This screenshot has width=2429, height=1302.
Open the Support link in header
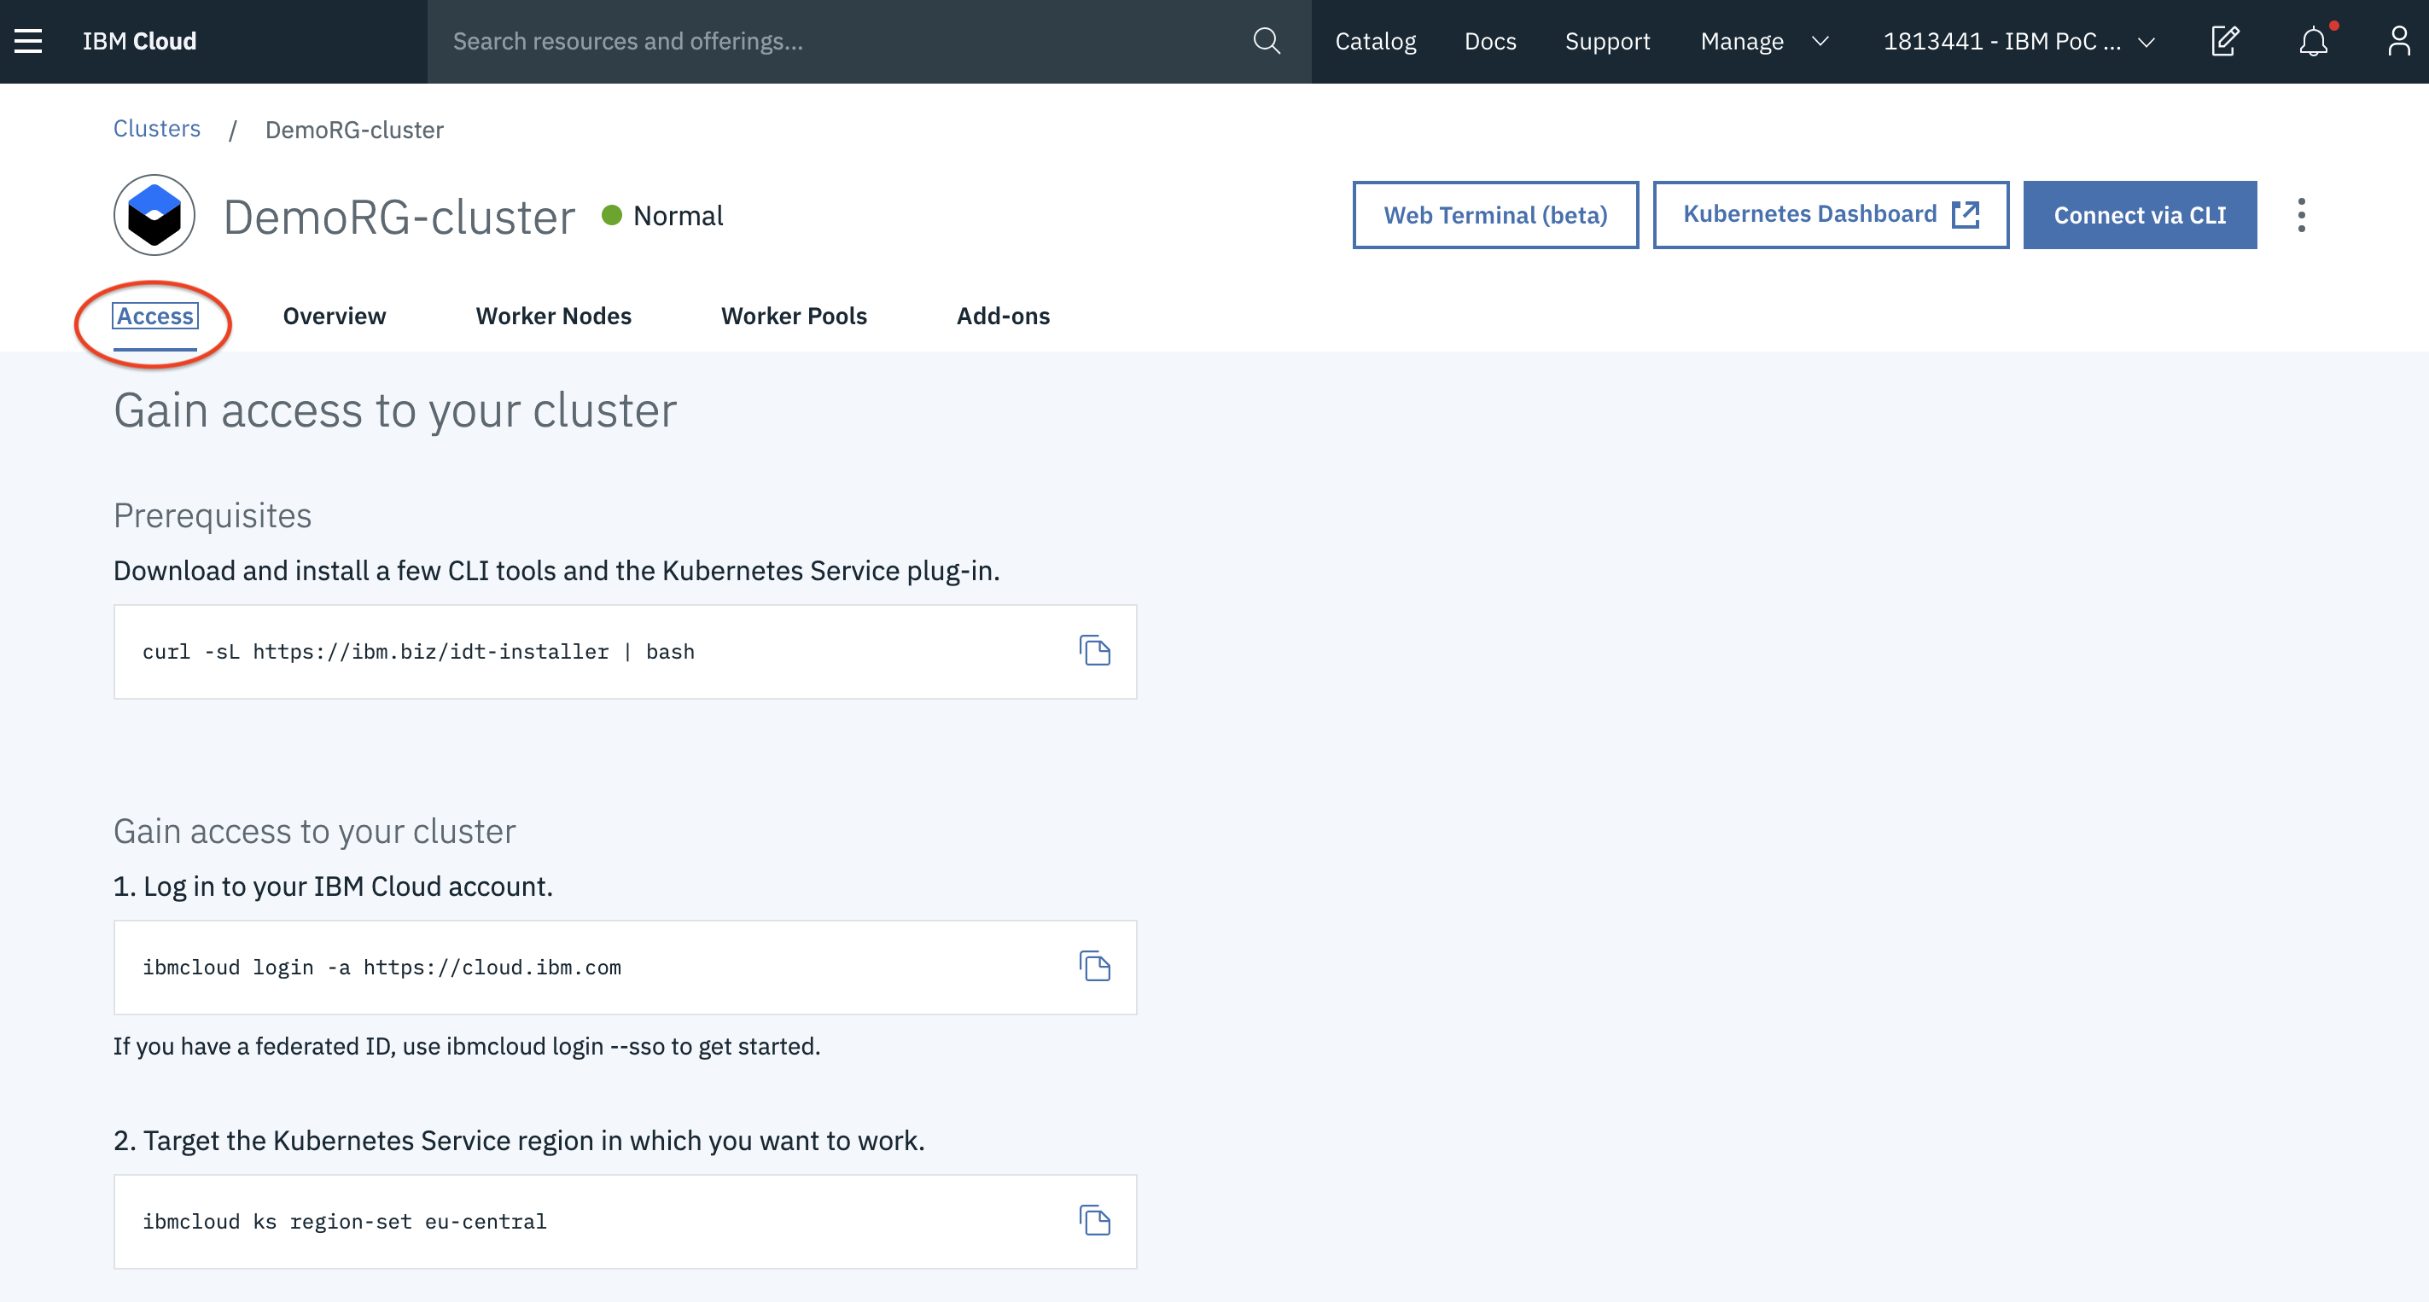1608,41
